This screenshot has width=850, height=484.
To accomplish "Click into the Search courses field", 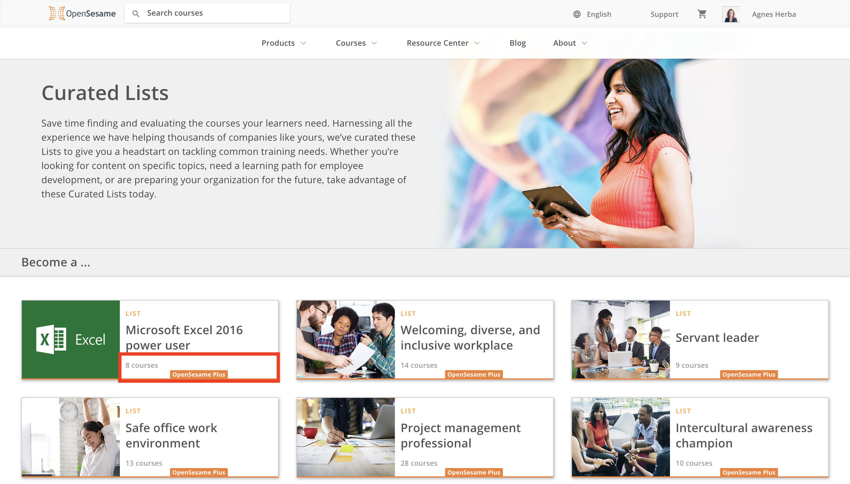I will click(213, 13).
